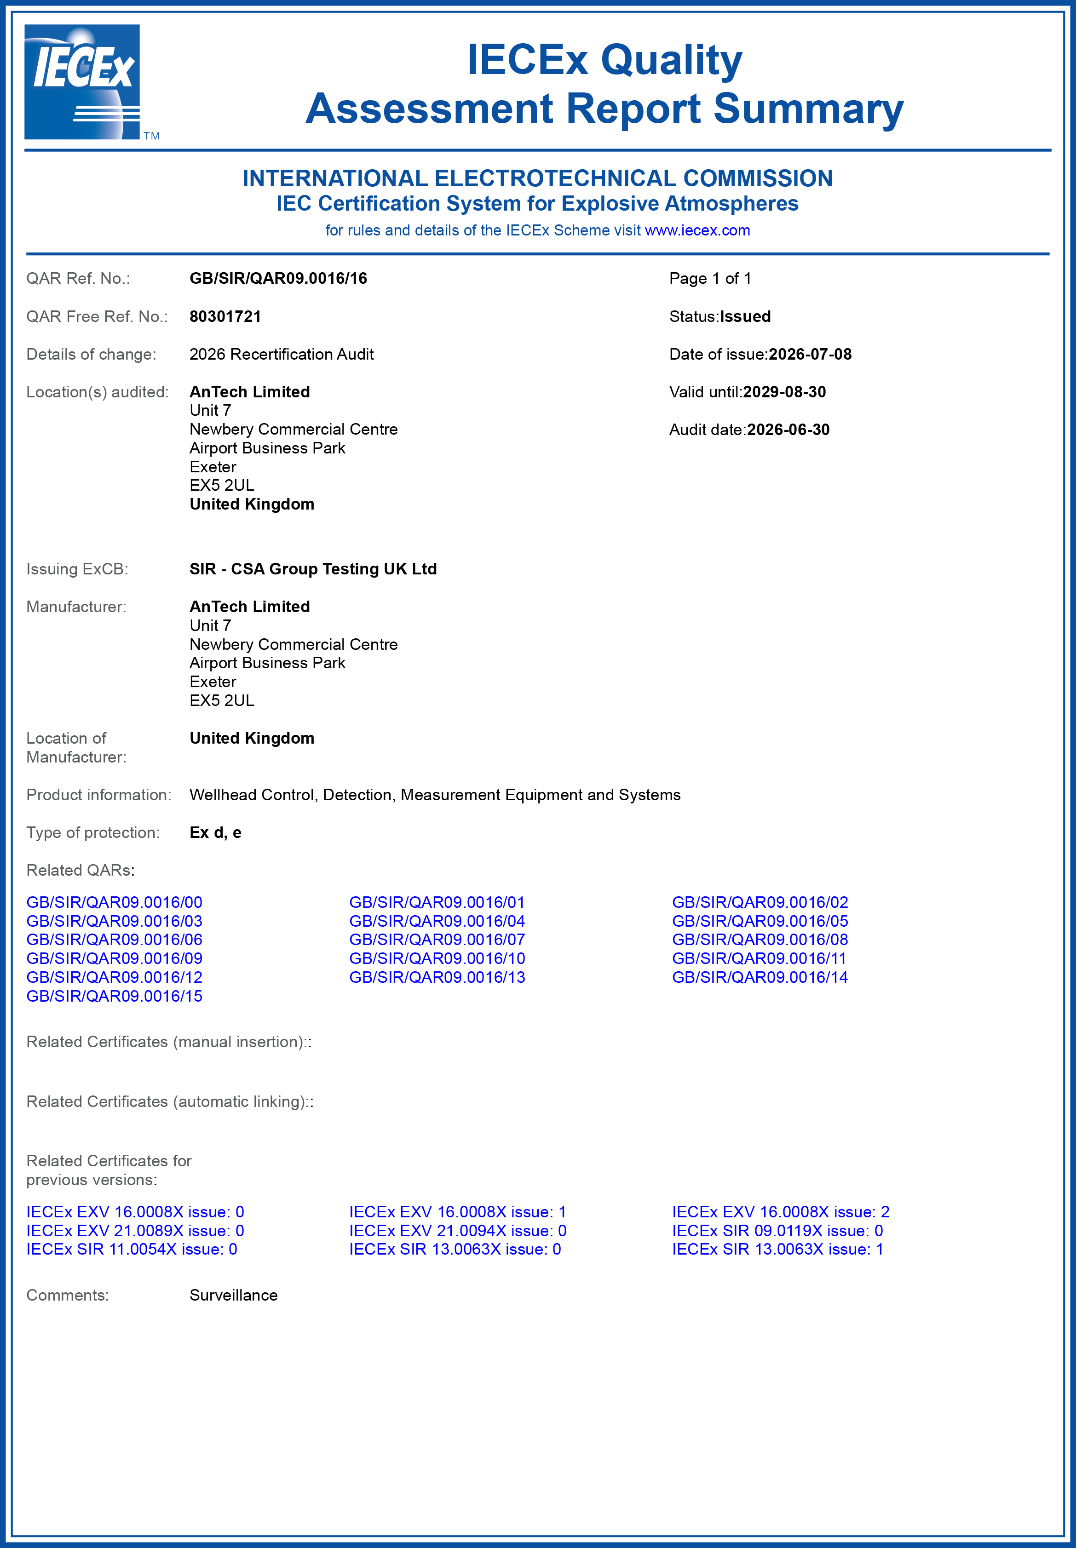Select the "Status:Issued" text

[x=720, y=316]
